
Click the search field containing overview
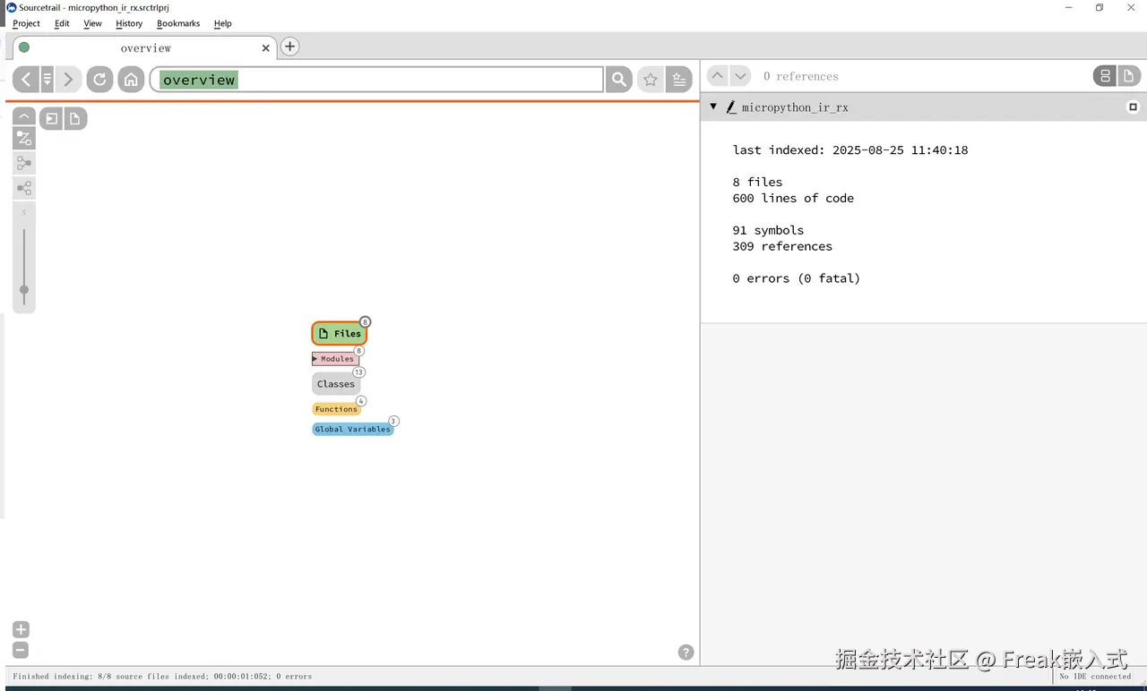(x=376, y=80)
